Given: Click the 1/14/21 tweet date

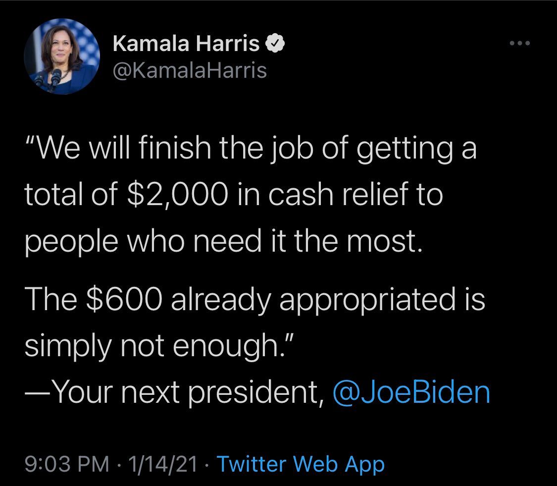Looking at the screenshot, I should [x=162, y=464].
